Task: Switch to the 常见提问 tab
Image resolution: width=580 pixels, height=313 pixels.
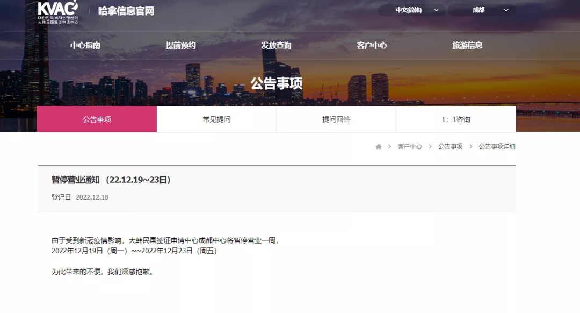Action: pyautogui.click(x=216, y=119)
